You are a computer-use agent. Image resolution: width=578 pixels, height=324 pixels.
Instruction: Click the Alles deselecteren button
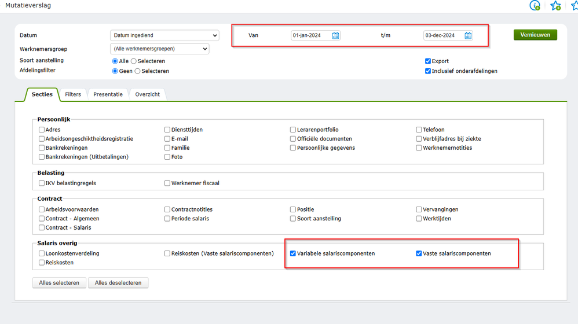(x=118, y=283)
